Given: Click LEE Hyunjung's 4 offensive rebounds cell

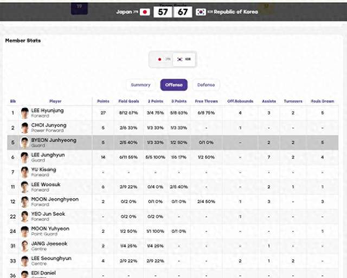Looking at the screenshot, I should [240, 113].
